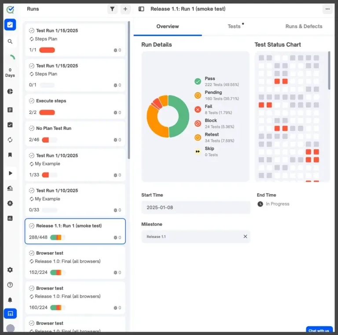This screenshot has height=335, width=338.
Task: Open the help question mark icon
Action: point(10,285)
